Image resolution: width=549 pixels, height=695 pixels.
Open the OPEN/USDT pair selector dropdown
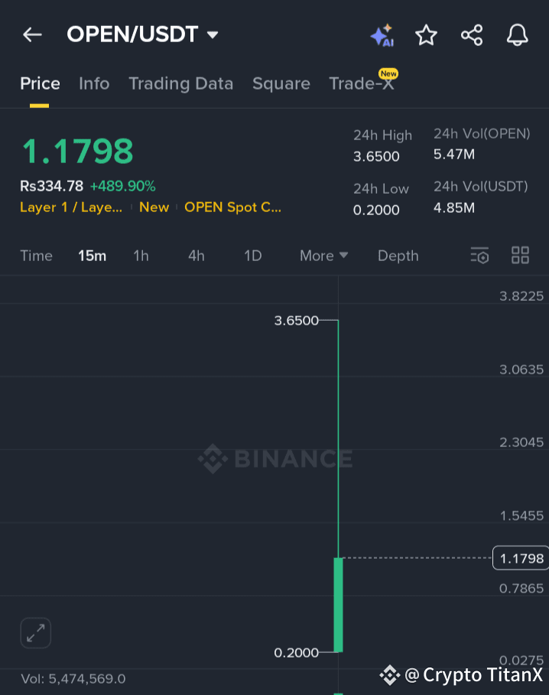142,34
